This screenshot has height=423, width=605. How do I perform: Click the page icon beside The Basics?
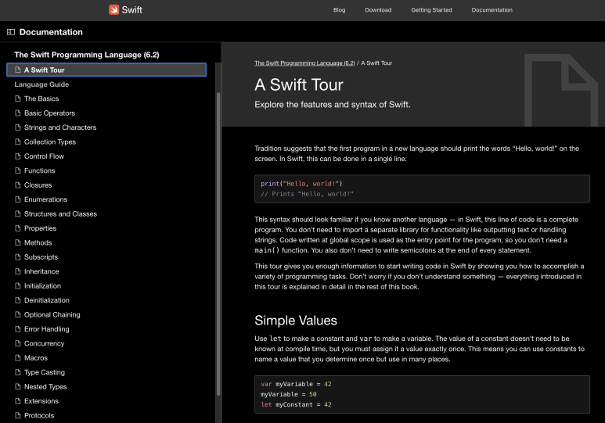17,99
